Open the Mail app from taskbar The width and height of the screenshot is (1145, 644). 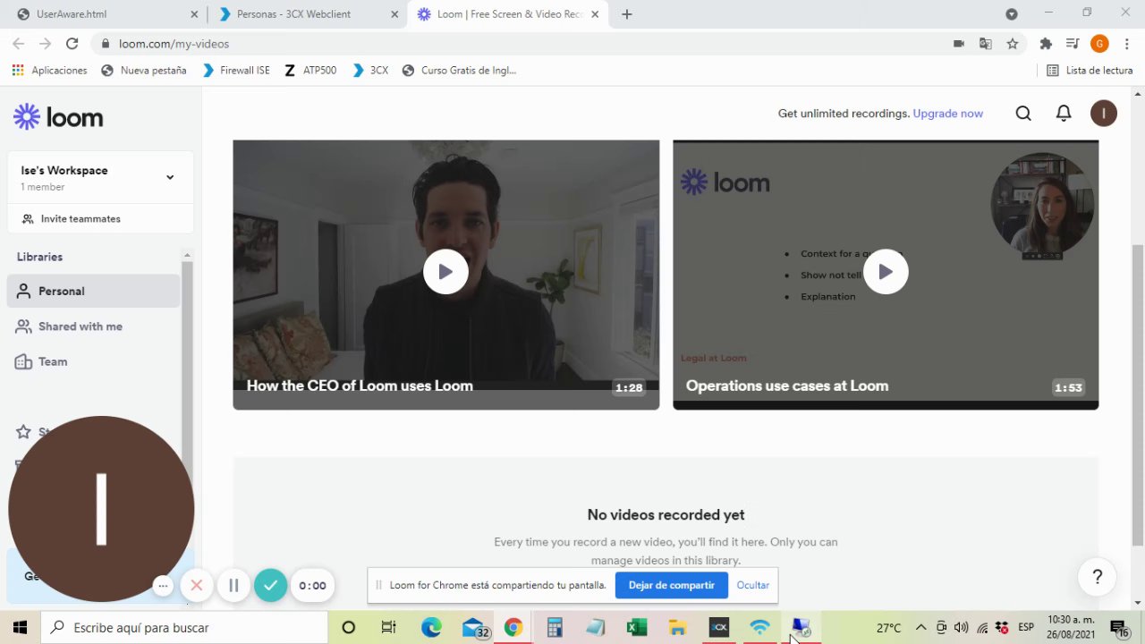tap(475, 628)
